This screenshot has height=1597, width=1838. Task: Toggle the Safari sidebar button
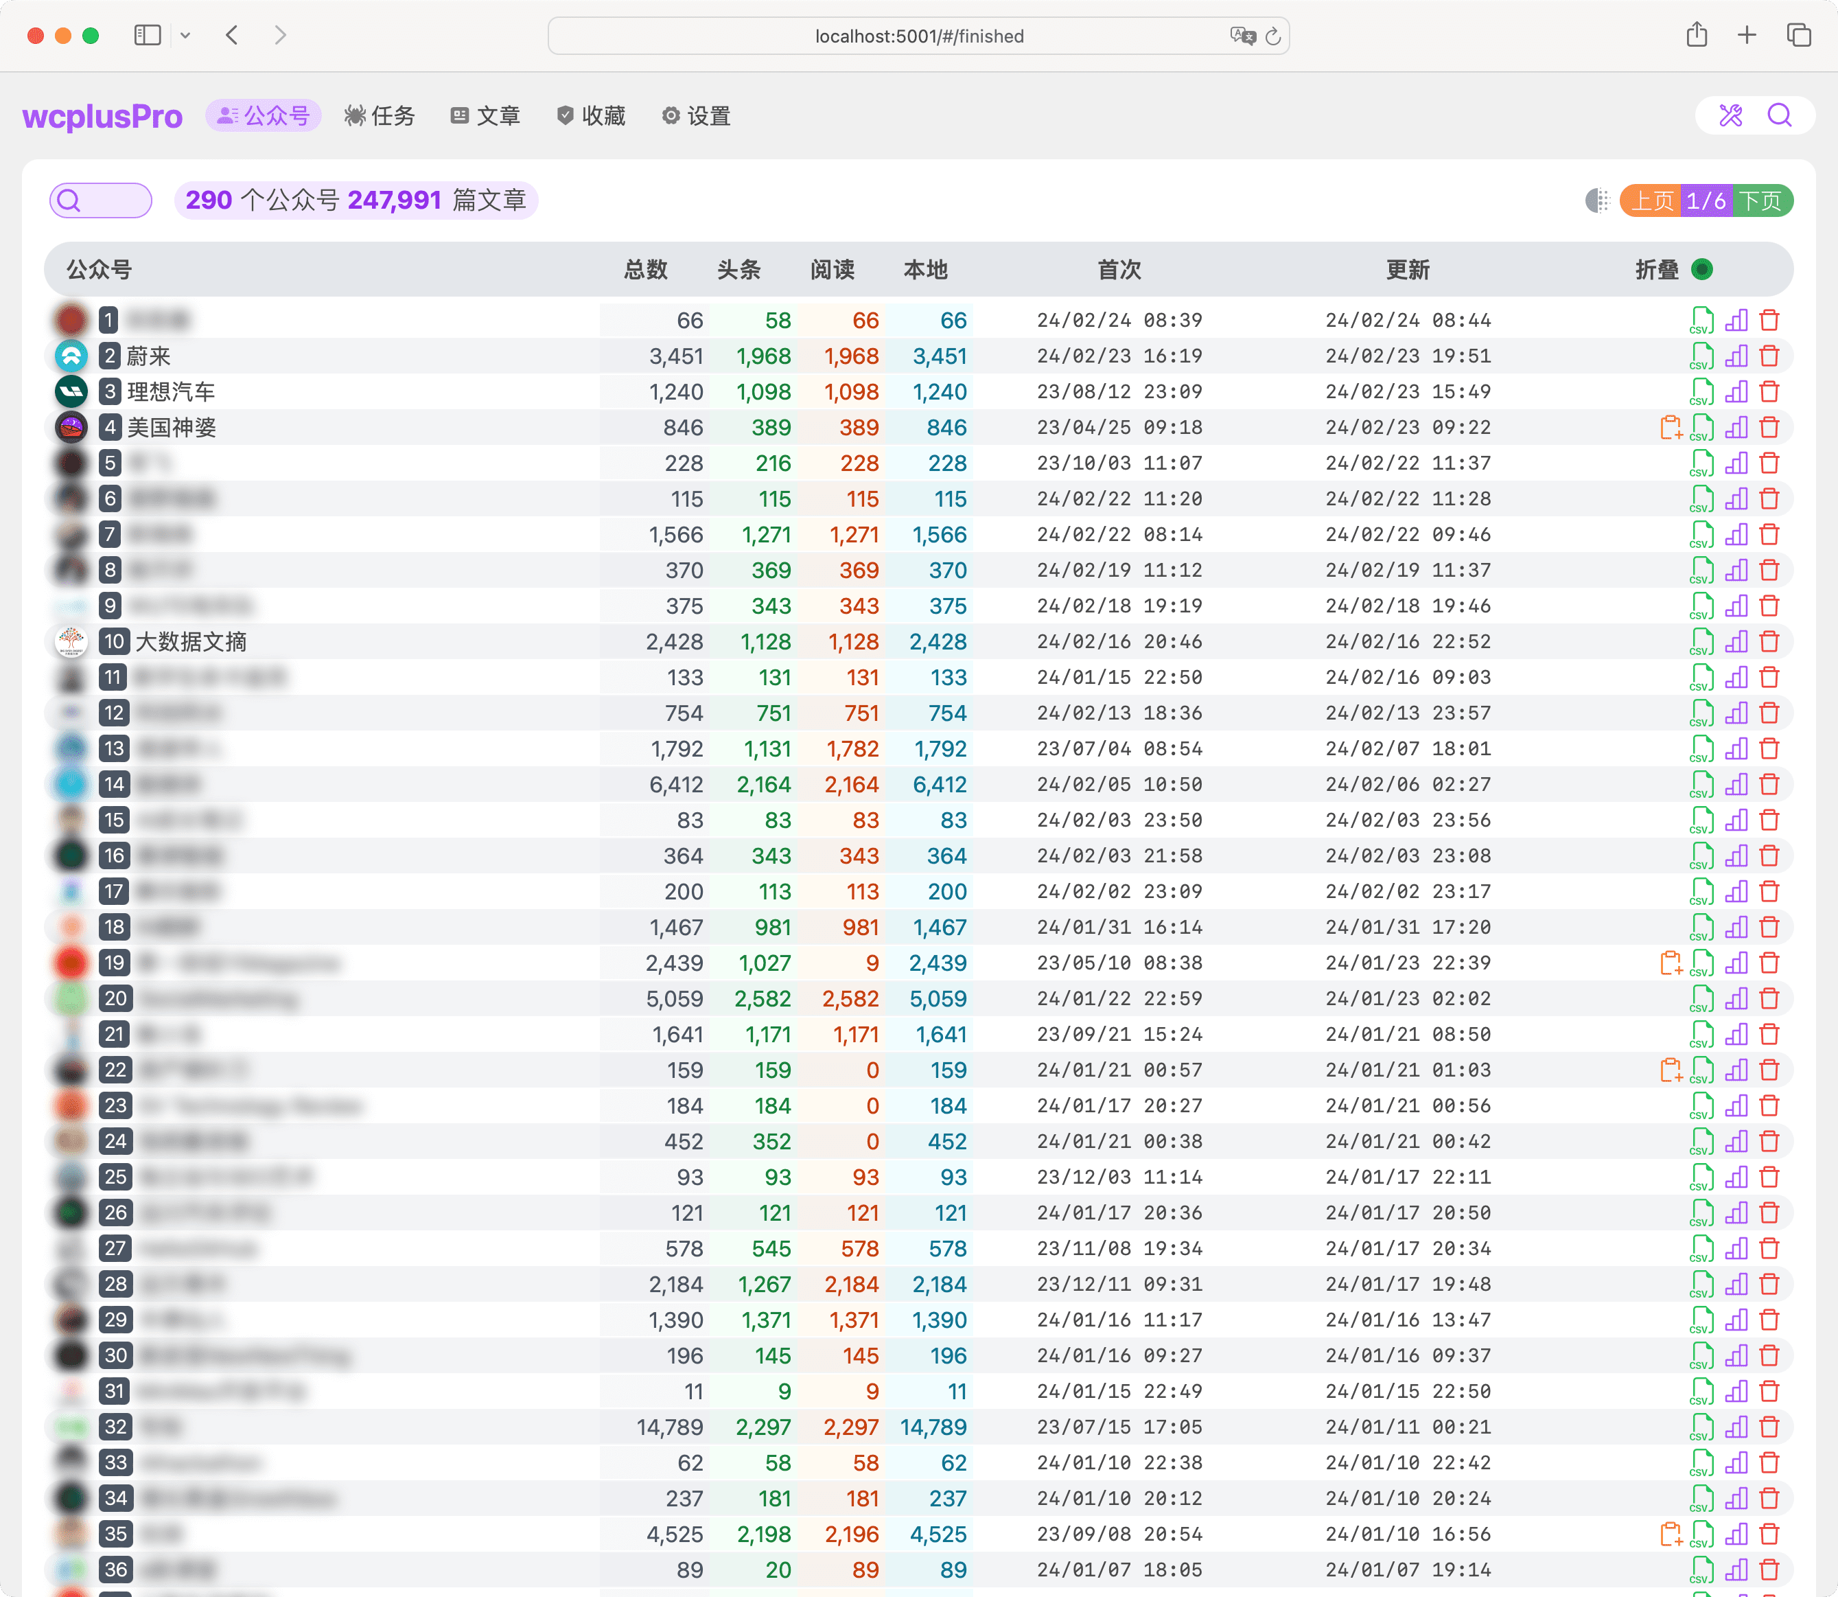tap(148, 35)
